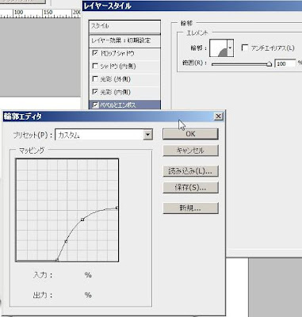Check the 光彩 (外側) checkbox

(95, 79)
